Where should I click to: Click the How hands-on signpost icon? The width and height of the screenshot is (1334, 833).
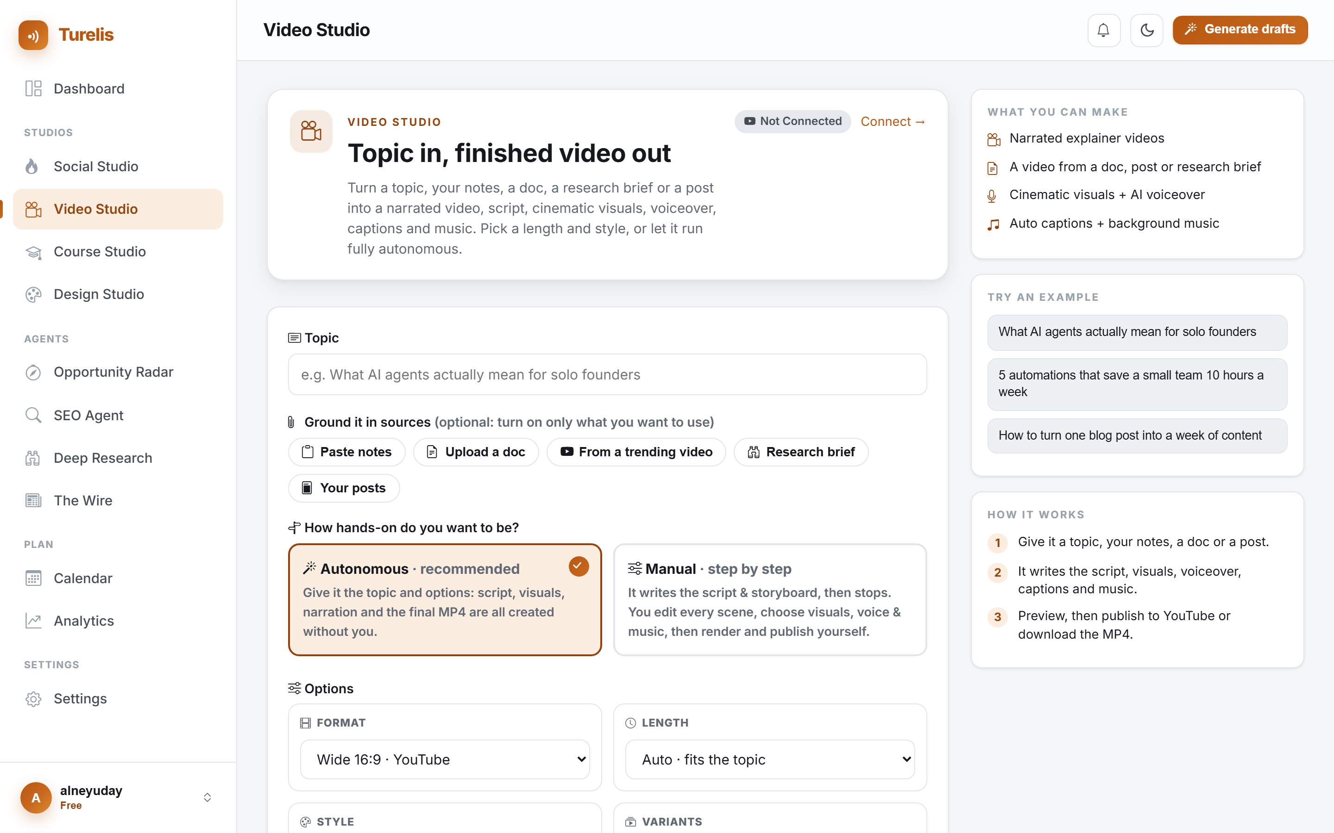[x=295, y=528]
